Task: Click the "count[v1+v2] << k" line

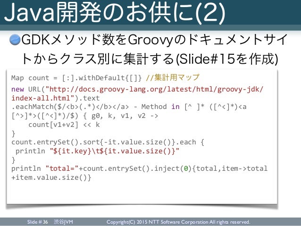Action: 64,125
